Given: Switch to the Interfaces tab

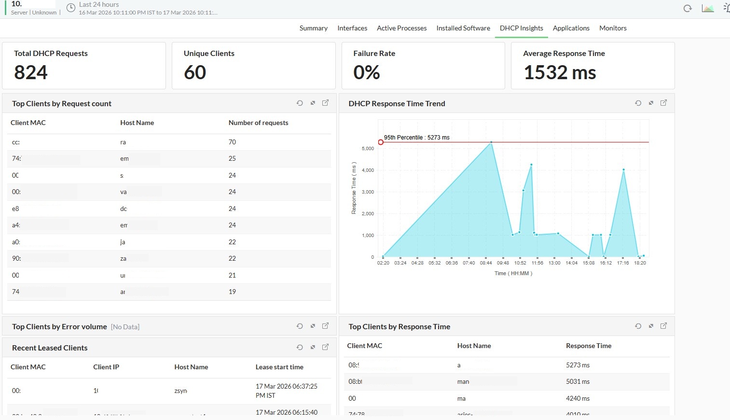Looking at the screenshot, I should pos(352,28).
